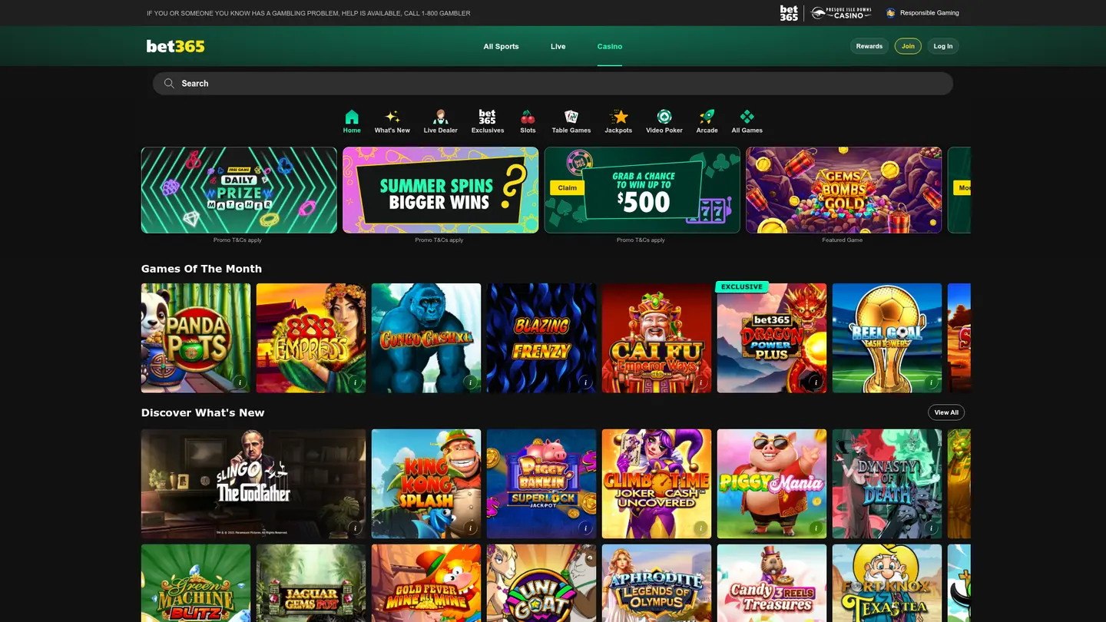1106x622 pixels.
Task: Launch Aphrodite Legends of Olympus tile
Action: click(x=657, y=584)
